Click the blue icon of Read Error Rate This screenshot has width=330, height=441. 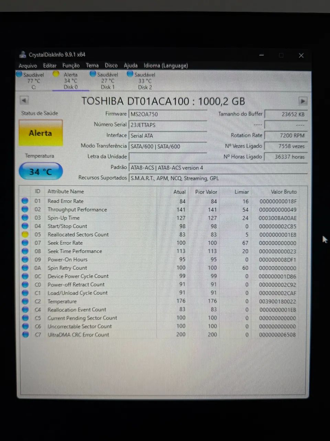point(25,201)
